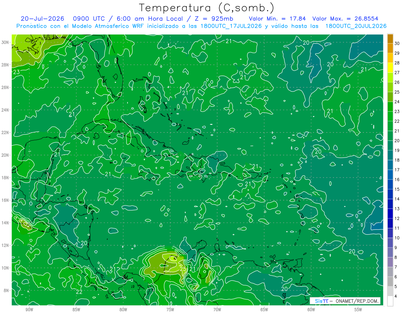Click legend scale label "10"
The width and height of the screenshot is (406, 314).
click(x=397, y=238)
